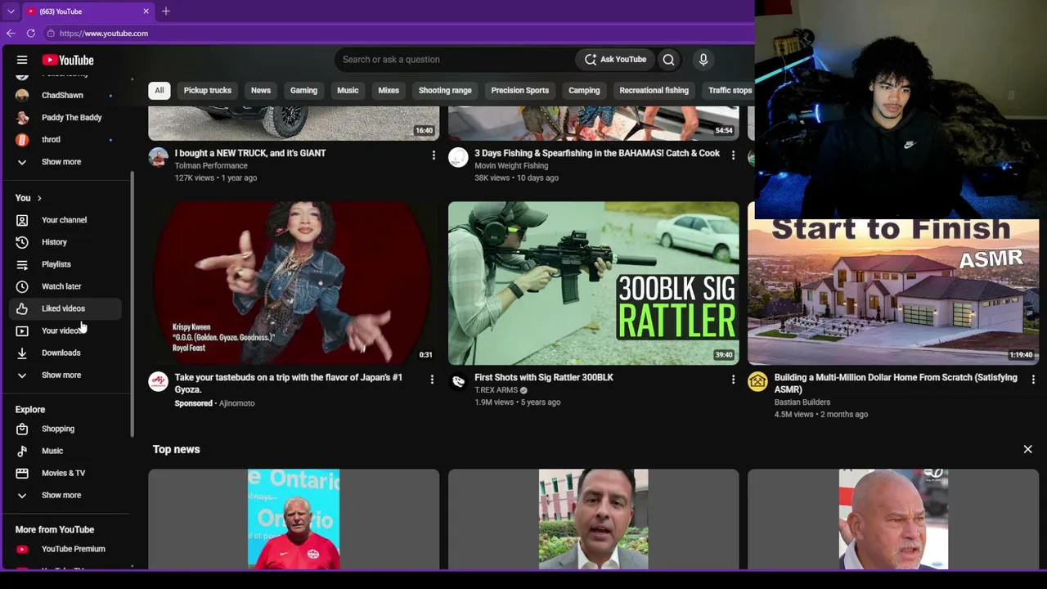Click the search magnifier button
The height and width of the screenshot is (589, 1047).
click(x=668, y=60)
